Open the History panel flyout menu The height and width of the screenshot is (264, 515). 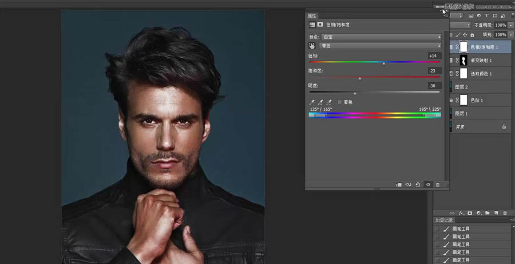coord(512,220)
